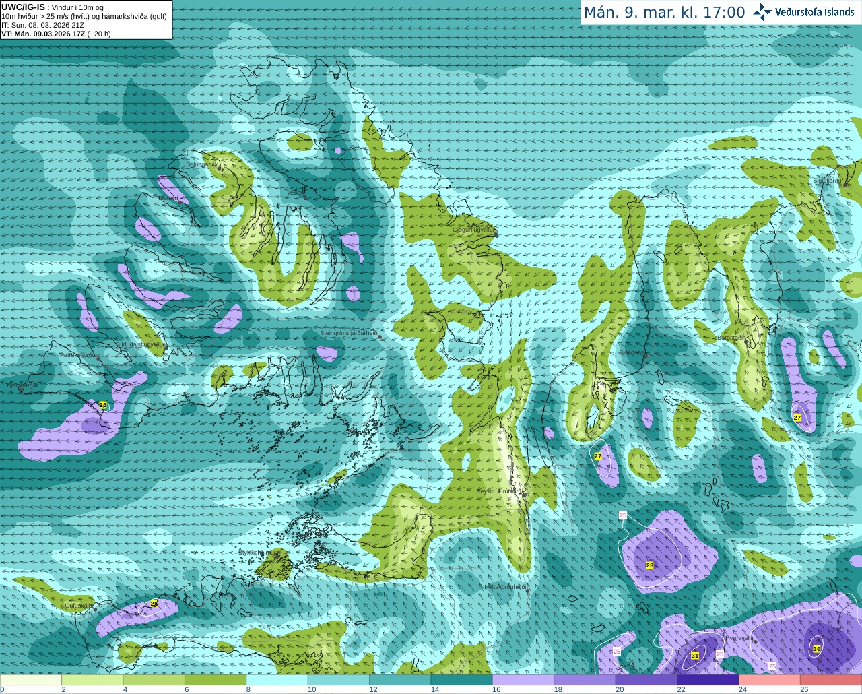
Task: Click the Reykir í Hrútafirði station label
Action: tap(500, 491)
